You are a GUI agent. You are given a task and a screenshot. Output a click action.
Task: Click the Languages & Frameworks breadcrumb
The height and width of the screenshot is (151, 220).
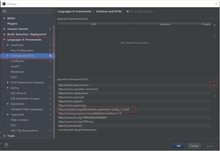click(74, 11)
